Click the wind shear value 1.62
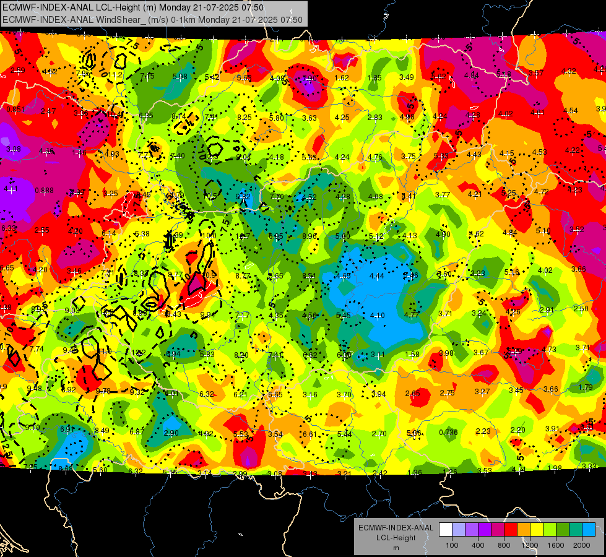The image size is (606, 557). point(342,78)
